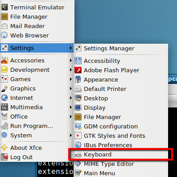Choose the Office label

tap(19, 116)
